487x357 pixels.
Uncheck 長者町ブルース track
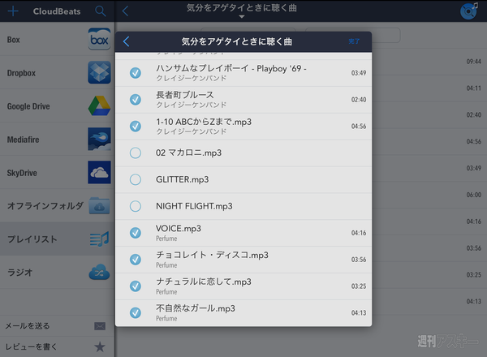click(x=136, y=100)
